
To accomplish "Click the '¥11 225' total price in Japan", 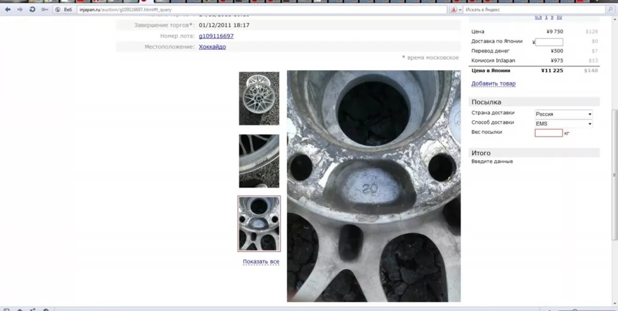I will [x=552, y=71].
